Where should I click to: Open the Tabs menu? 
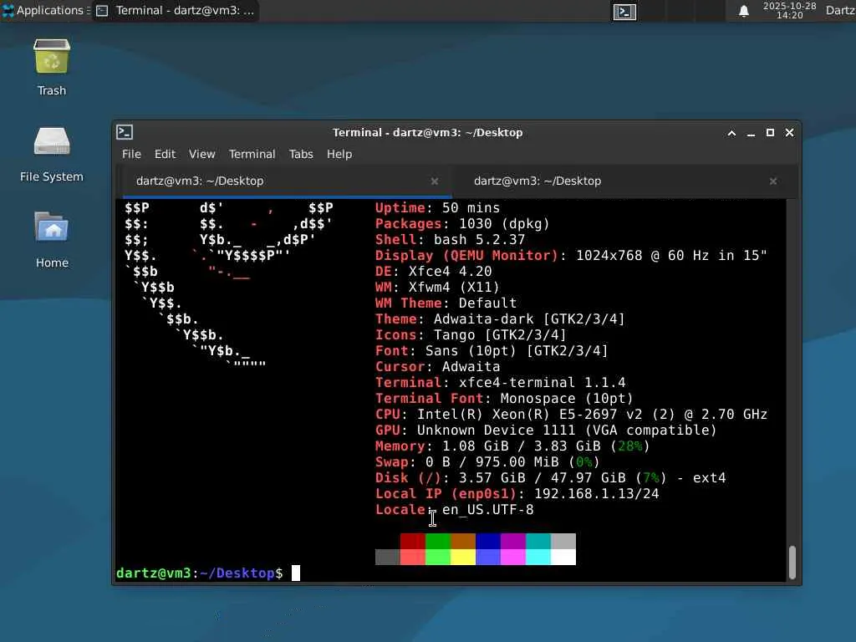301,154
